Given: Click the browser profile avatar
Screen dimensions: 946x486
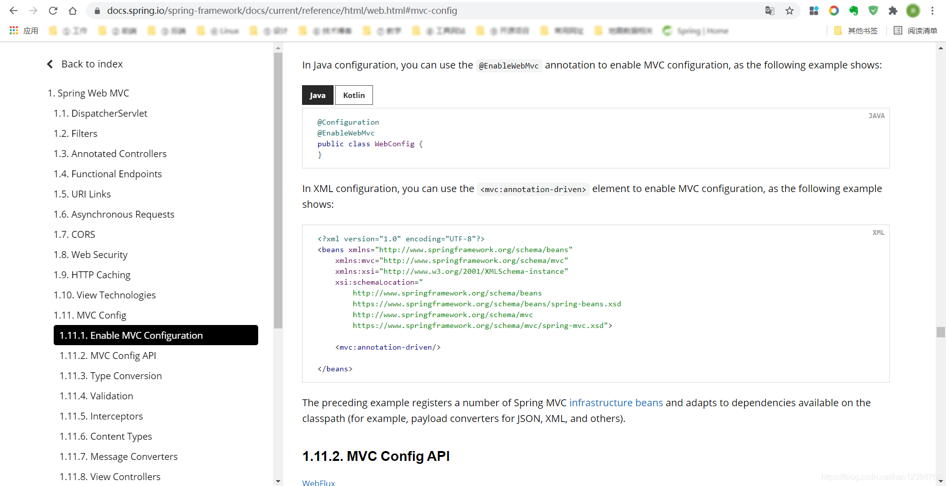Looking at the screenshot, I should click(x=913, y=10).
